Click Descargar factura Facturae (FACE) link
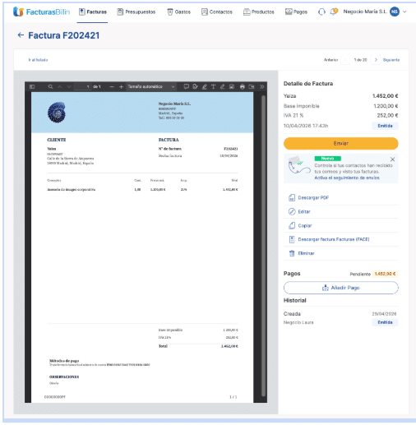416x425 pixels. tap(334, 239)
